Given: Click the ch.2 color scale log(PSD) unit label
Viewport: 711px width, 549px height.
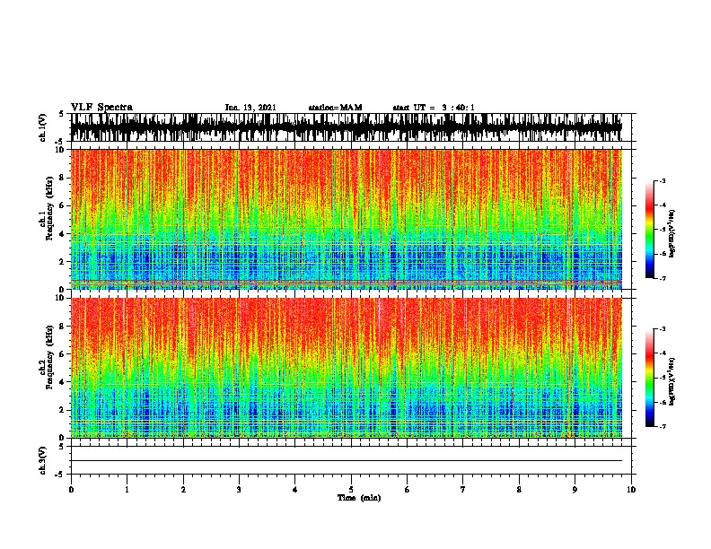Looking at the screenshot, I should pyautogui.click(x=672, y=381).
